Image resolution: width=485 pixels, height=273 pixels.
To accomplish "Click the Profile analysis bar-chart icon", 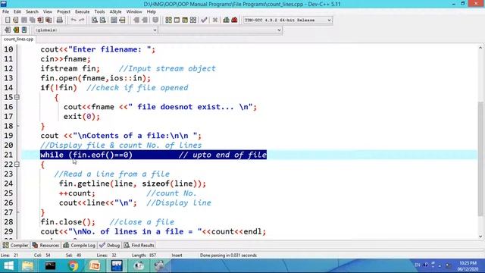I will tap(226, 20).
